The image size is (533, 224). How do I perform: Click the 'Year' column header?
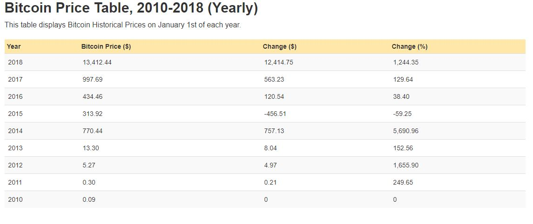click(x=14, y=47)
